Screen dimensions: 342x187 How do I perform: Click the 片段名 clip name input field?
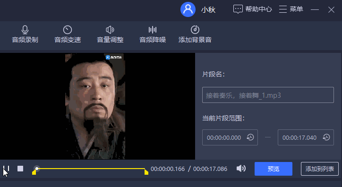268,95
